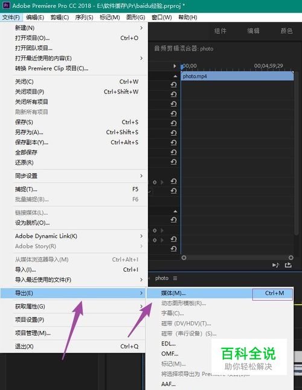Choose 另存为(A)... menu entry

tap(74, 132)
